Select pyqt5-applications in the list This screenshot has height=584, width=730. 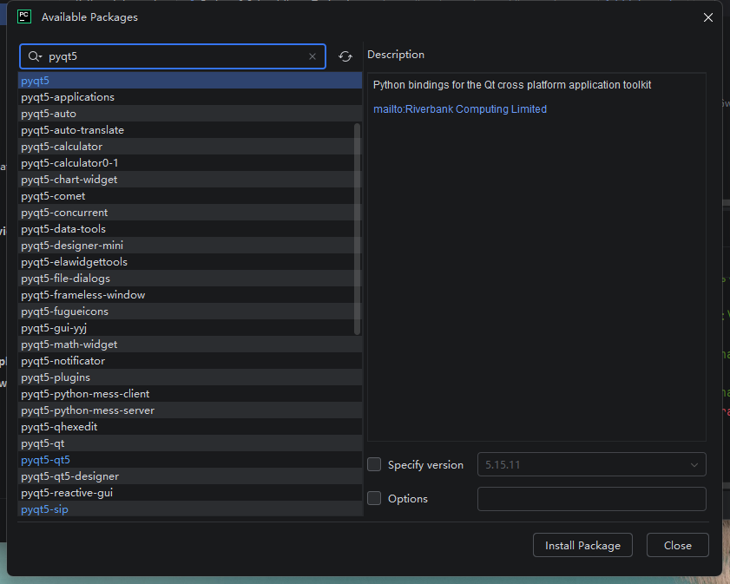[x=190, y=97]
